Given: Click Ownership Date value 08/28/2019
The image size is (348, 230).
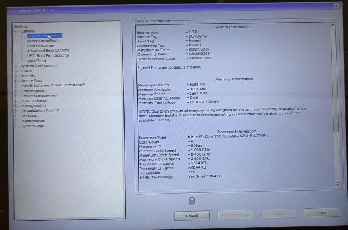Looking at the screenshot, I should (199, 54).
